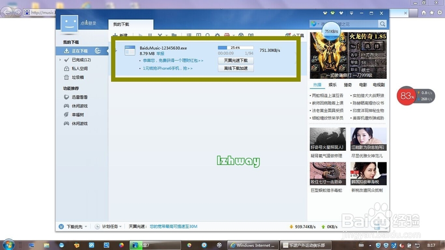This screenshot has width=445, height=250.
Task: Click the browser address bar
Action: coord(40,12)
